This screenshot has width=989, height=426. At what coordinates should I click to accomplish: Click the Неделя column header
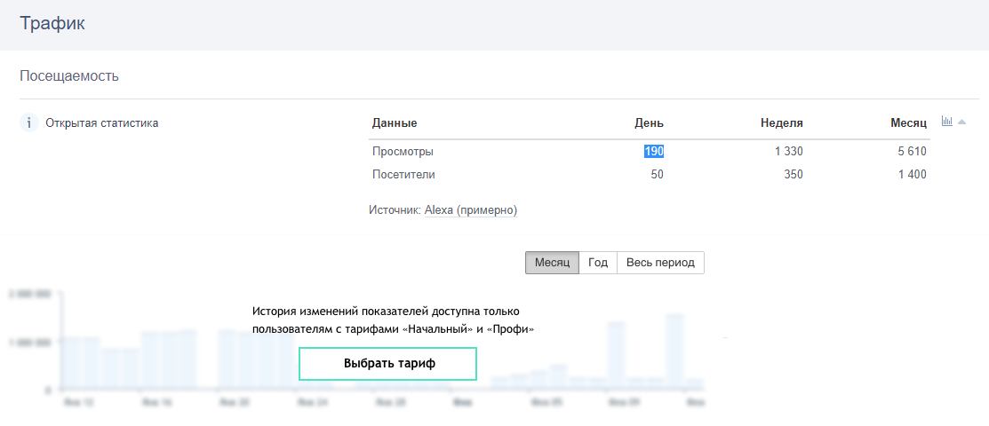click(x=782, y=123)
